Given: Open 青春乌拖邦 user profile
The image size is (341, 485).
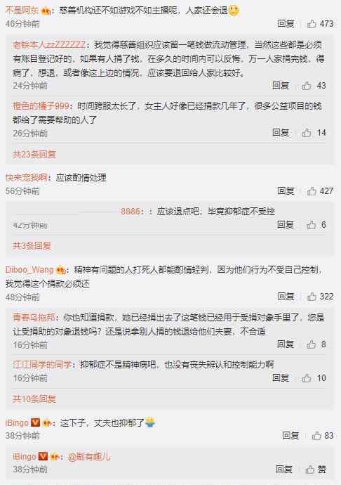Looking at the screenshot, I should pos(34,317).
